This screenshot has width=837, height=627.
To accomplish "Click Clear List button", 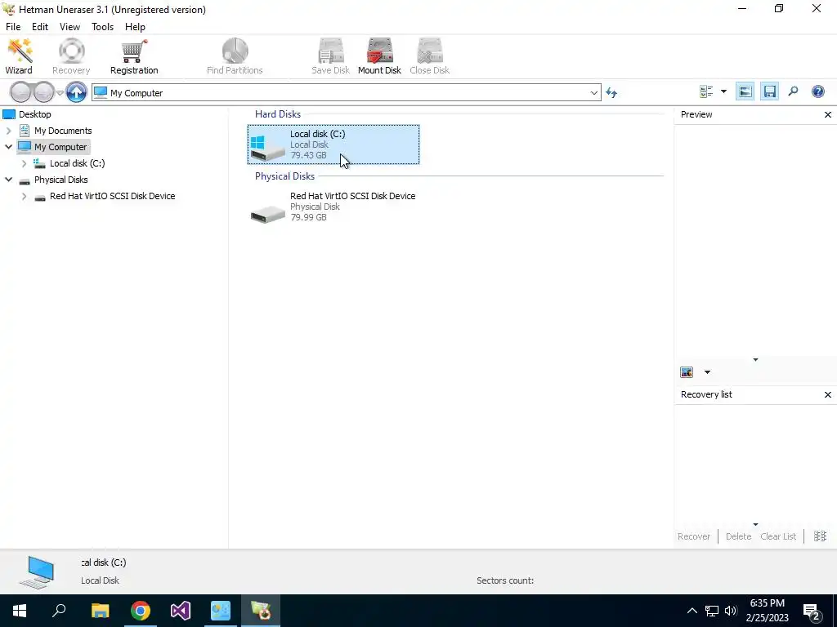I will [778, 536].
